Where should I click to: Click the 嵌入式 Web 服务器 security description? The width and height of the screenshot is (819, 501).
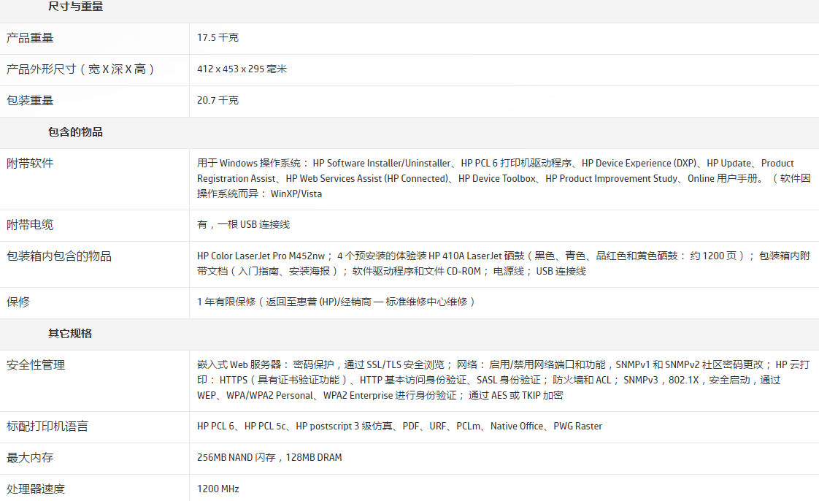coord(504,380)
